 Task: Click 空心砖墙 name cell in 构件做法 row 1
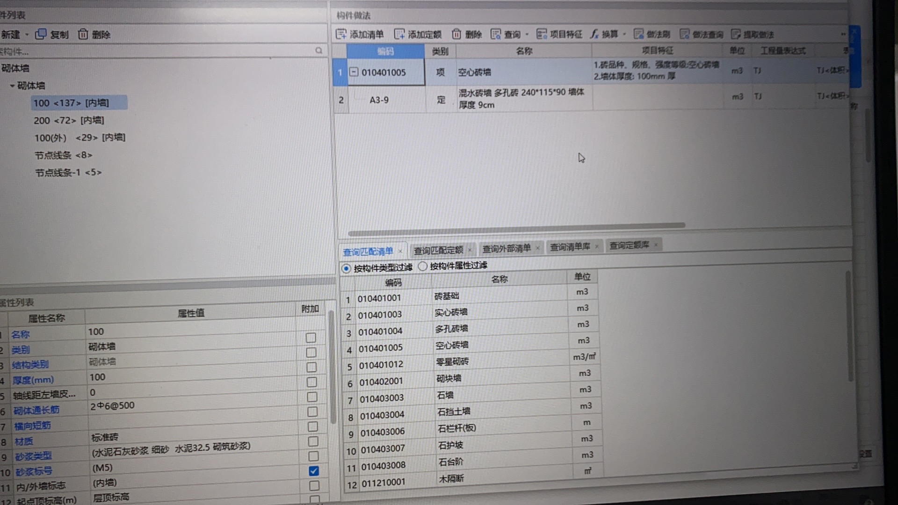pyautogui.click(x=524, y=72)
